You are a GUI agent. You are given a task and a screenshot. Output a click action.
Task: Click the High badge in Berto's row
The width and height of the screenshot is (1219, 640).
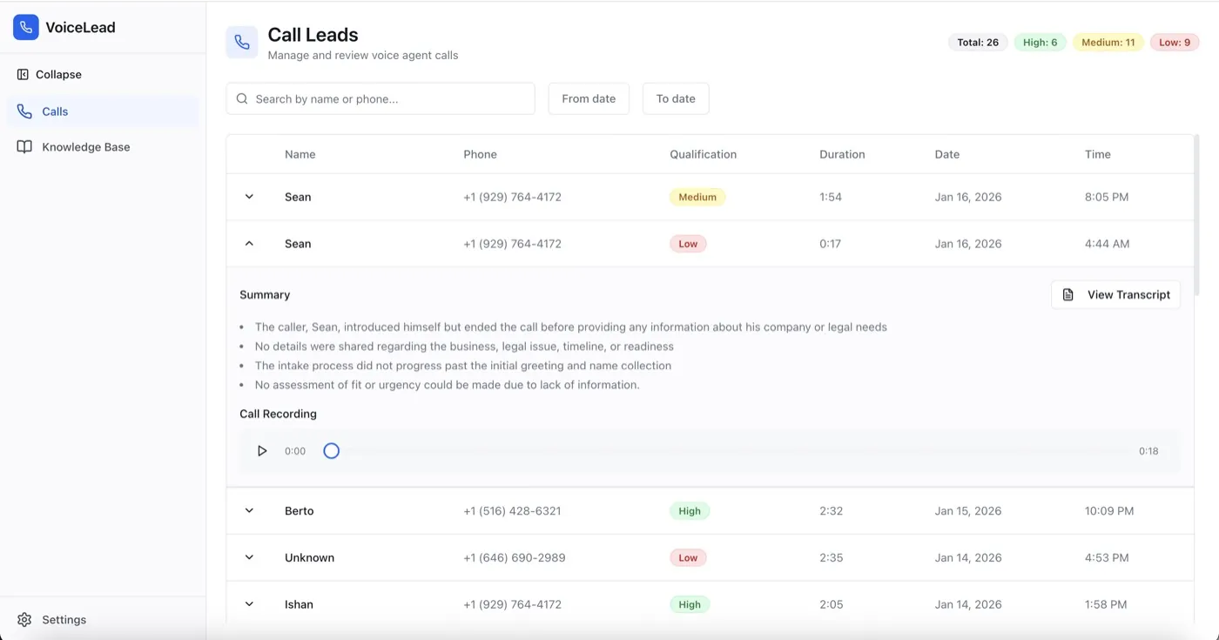(690, 511)
